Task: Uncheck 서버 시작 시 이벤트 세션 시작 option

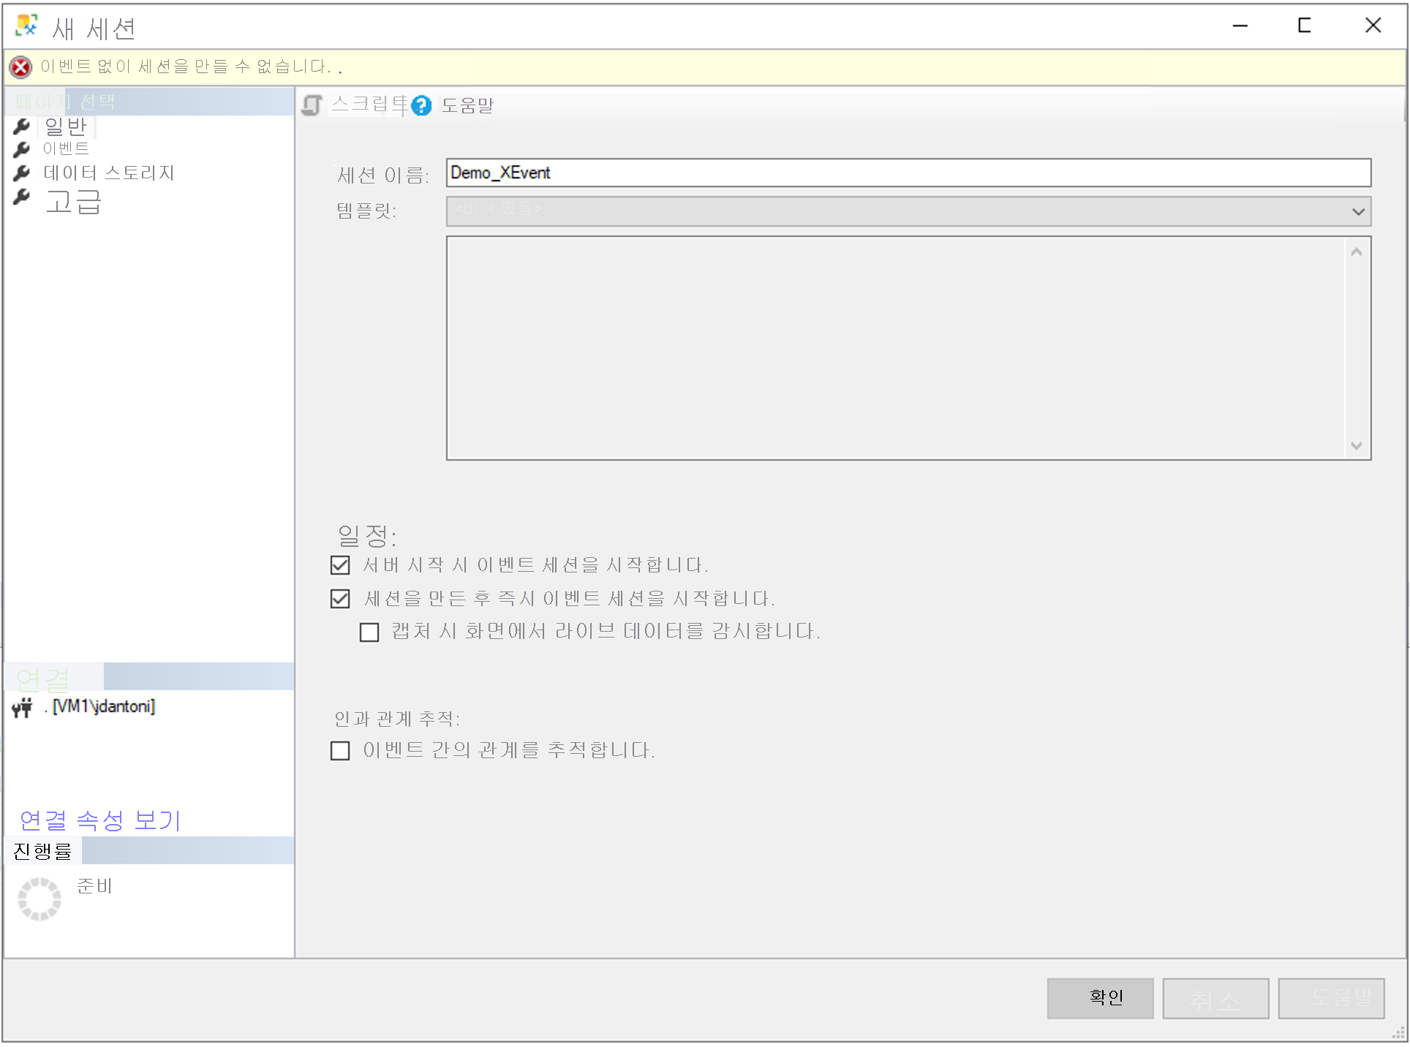Action: tap(340, 565)
